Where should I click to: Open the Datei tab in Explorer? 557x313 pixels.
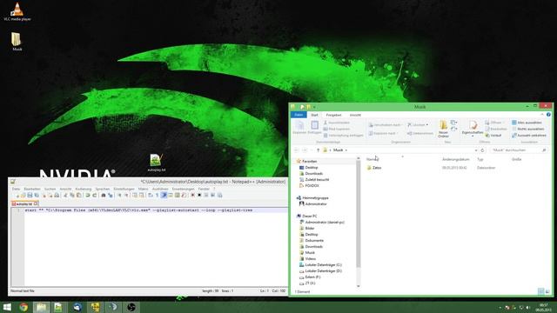coord(299,115)
